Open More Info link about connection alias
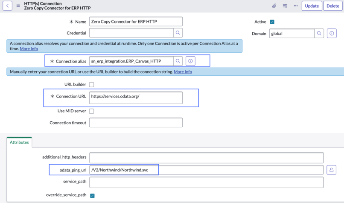 point(29,49)
